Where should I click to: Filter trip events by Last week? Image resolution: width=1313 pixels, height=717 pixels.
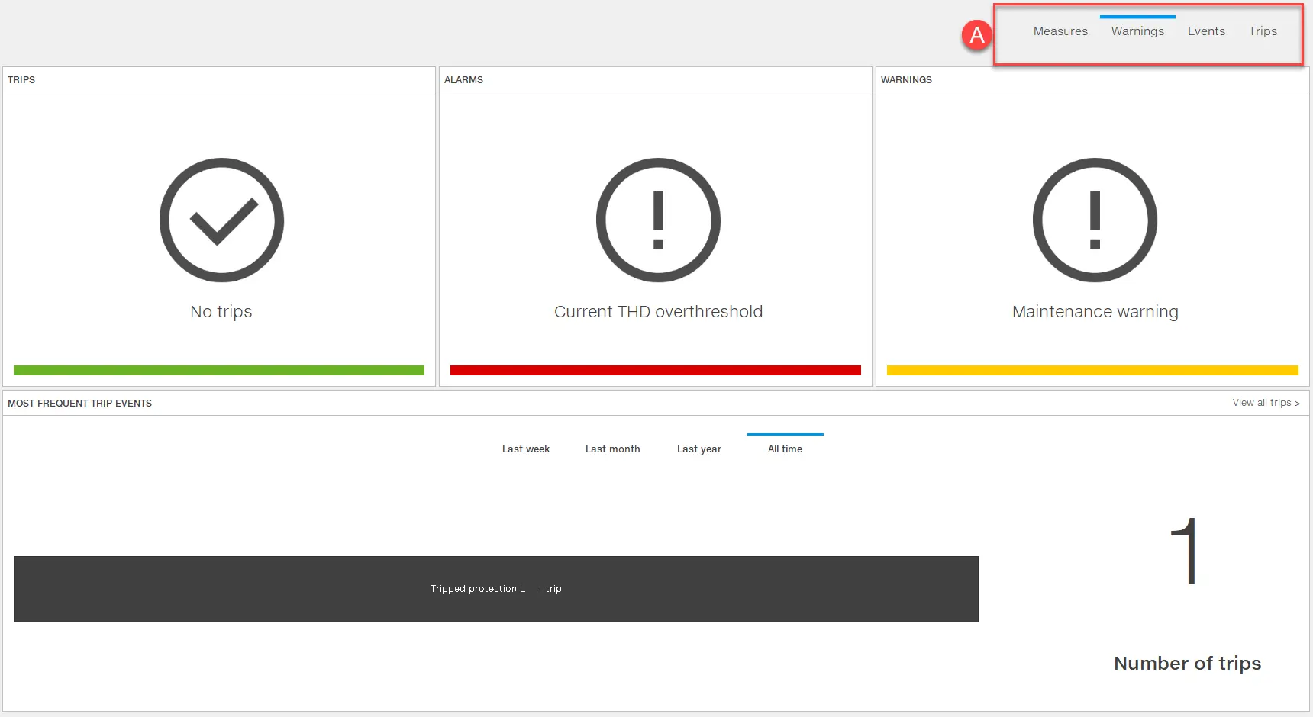click(526, 449)
